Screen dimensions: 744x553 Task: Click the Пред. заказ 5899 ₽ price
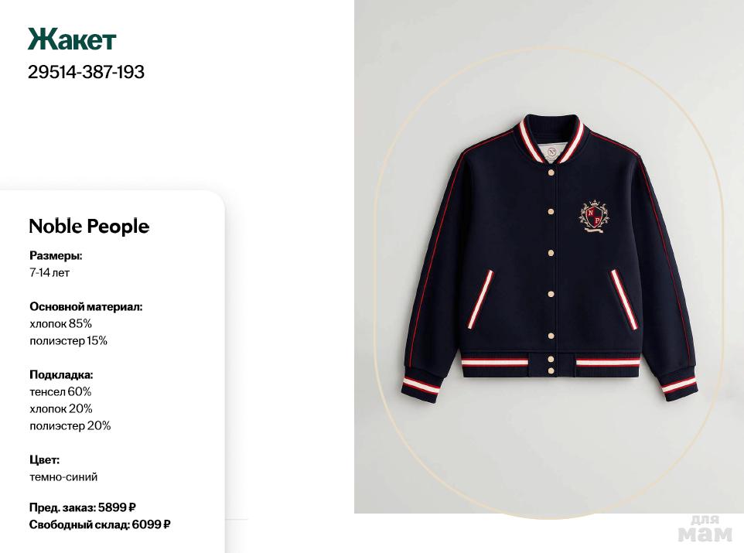(83, 507)
